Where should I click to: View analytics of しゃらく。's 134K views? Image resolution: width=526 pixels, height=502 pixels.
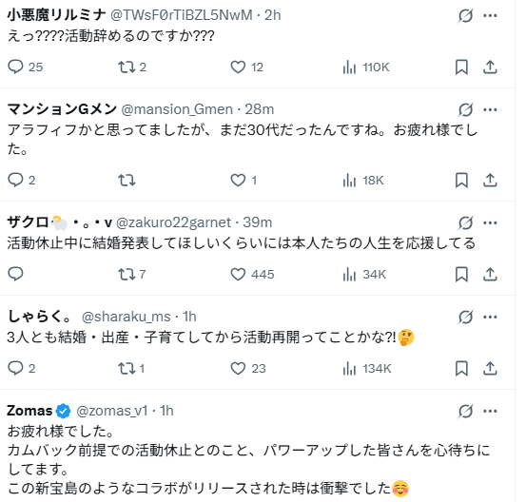coord(366,369)
